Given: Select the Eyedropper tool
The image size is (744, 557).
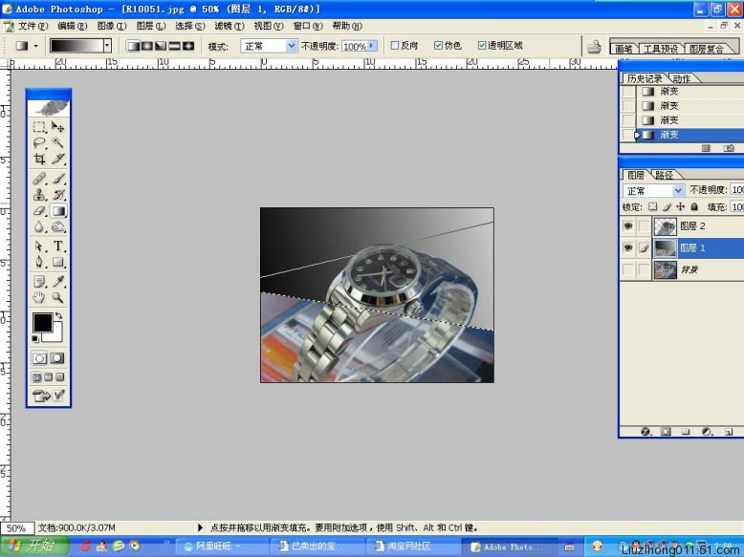Looking at the screenshot, I should click(x=58, y=282).
